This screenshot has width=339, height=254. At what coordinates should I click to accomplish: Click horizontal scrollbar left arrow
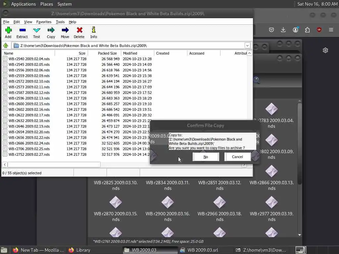click(5, 165)
